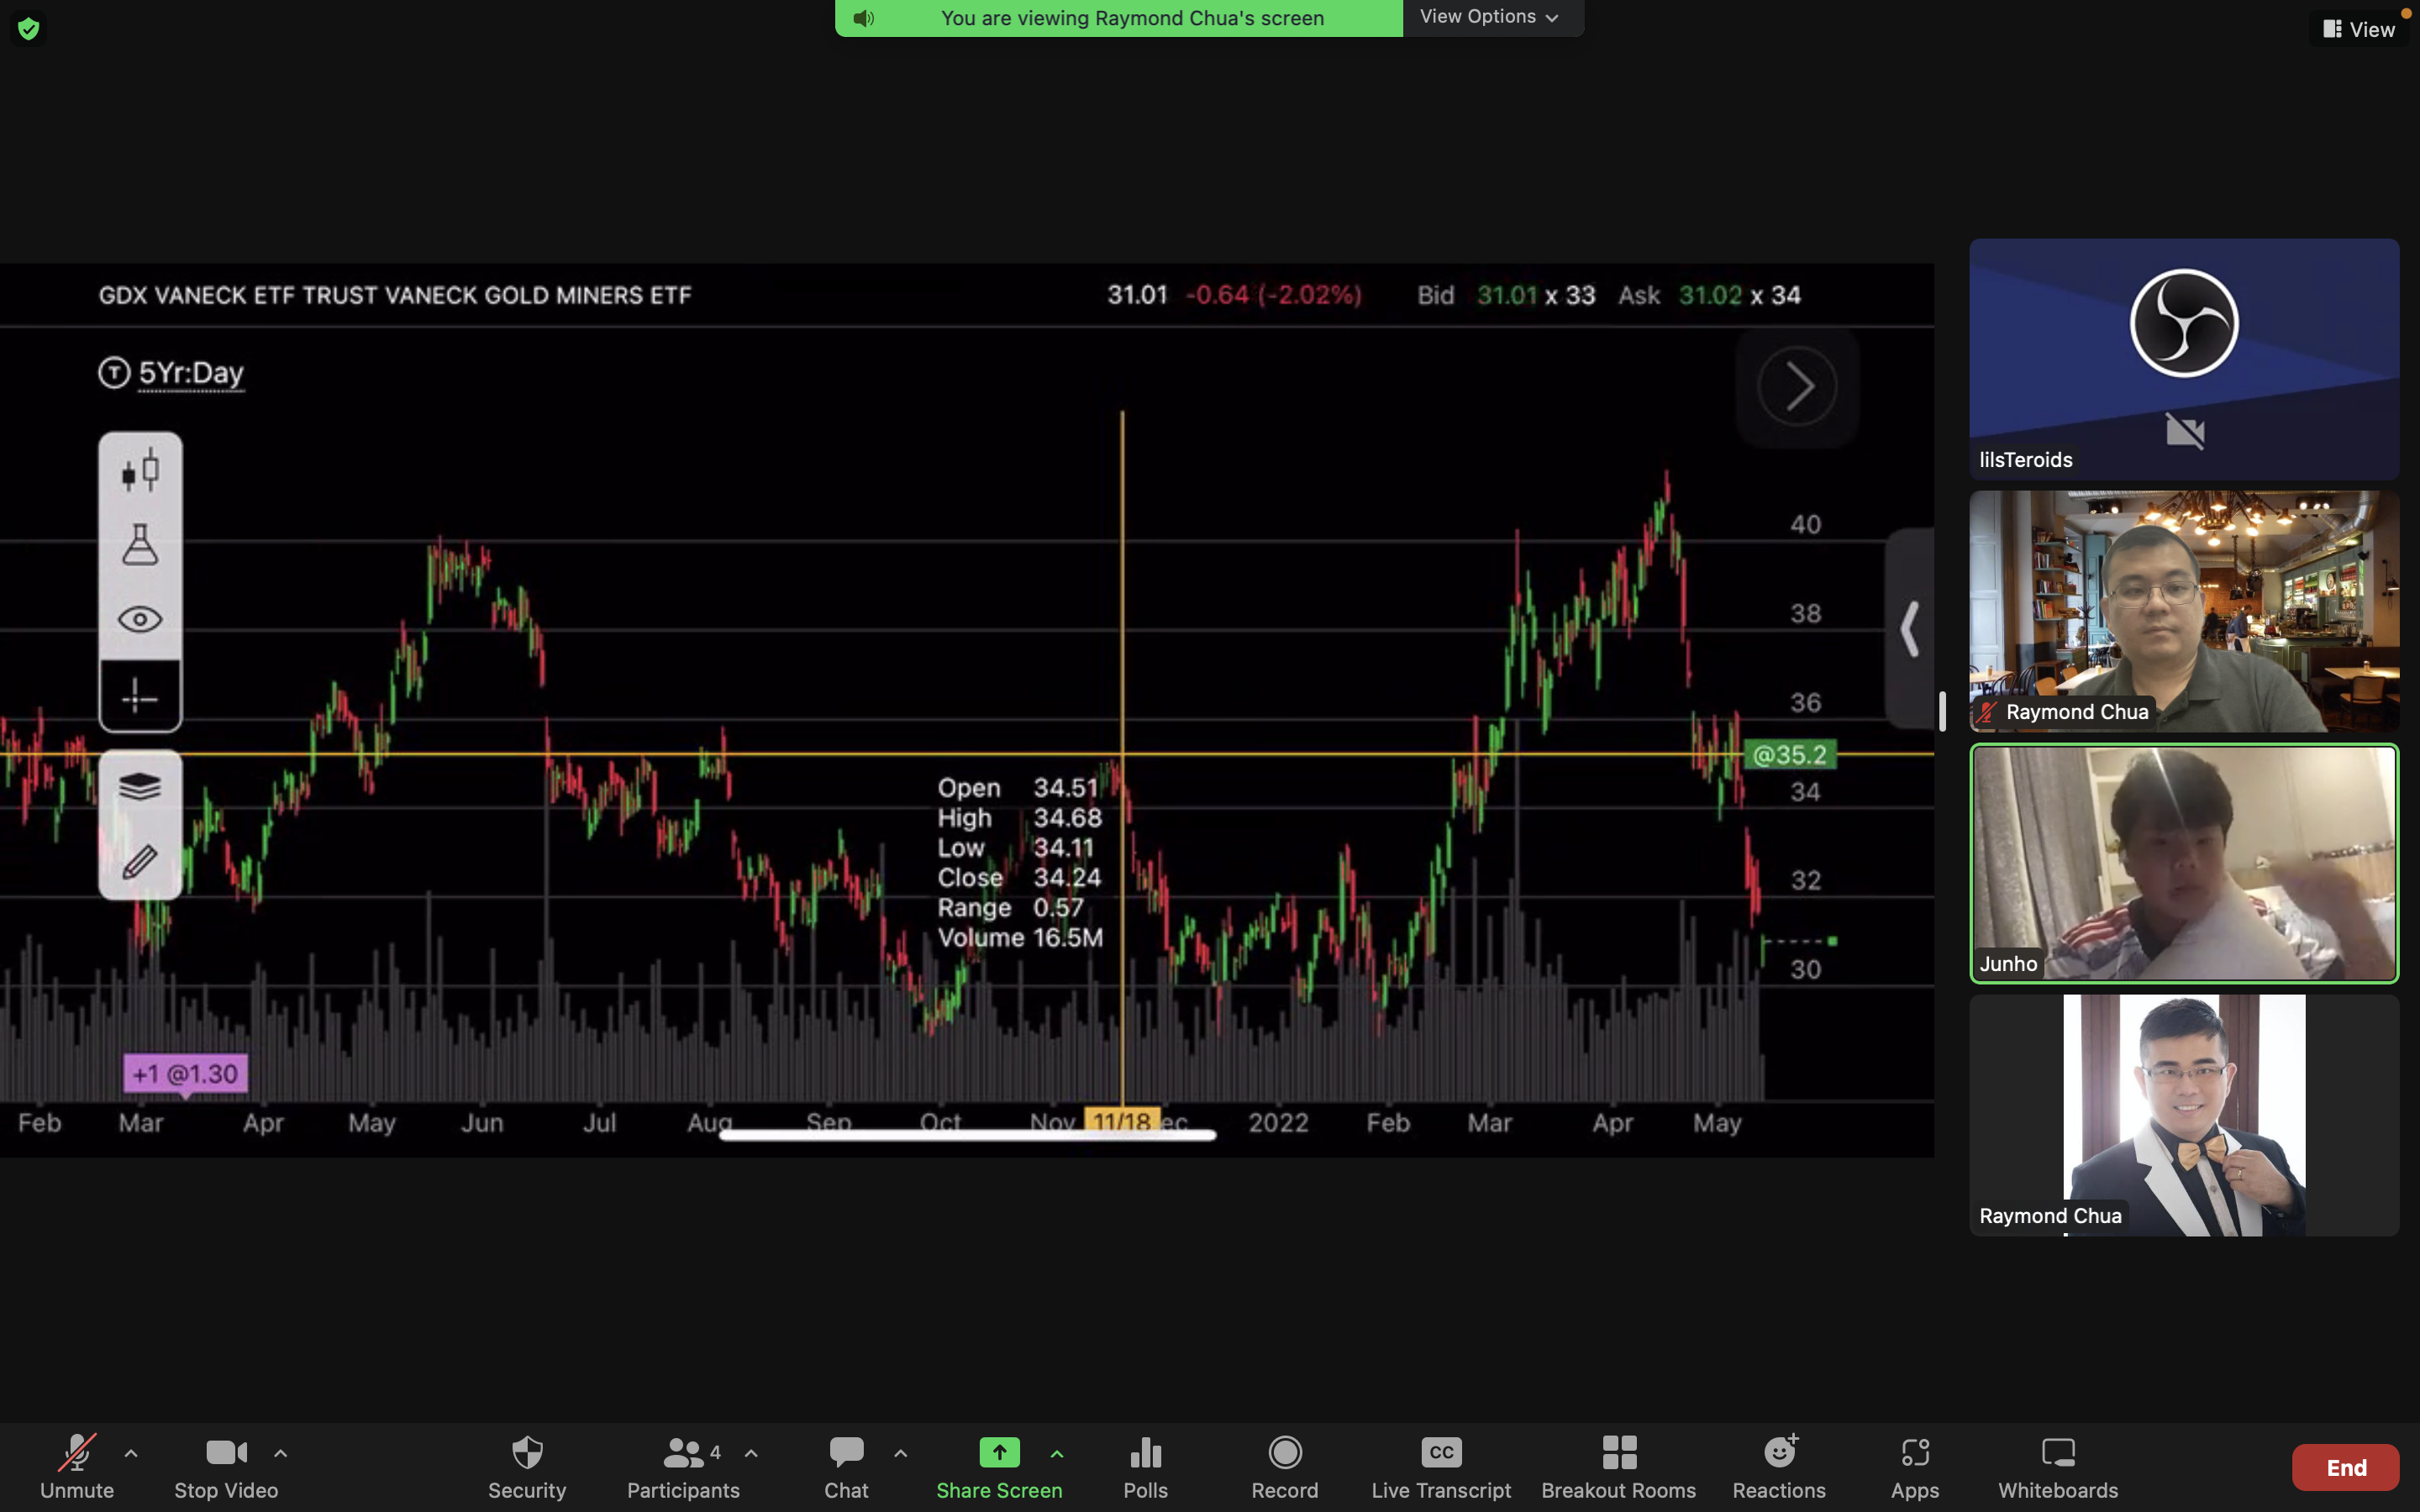The height and width of the screenshot is (1512, 2420).
Task: Open the Participants panel
Action: click(x=683, y=1466)
